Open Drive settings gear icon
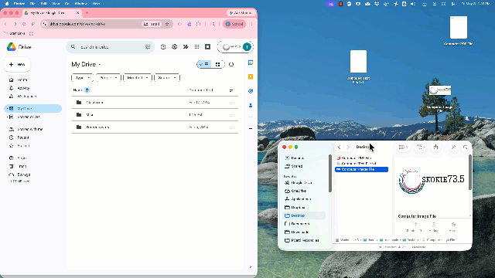The height and width of the screenshot is (278, 495). pyautogui.click(x=174, y=47)
